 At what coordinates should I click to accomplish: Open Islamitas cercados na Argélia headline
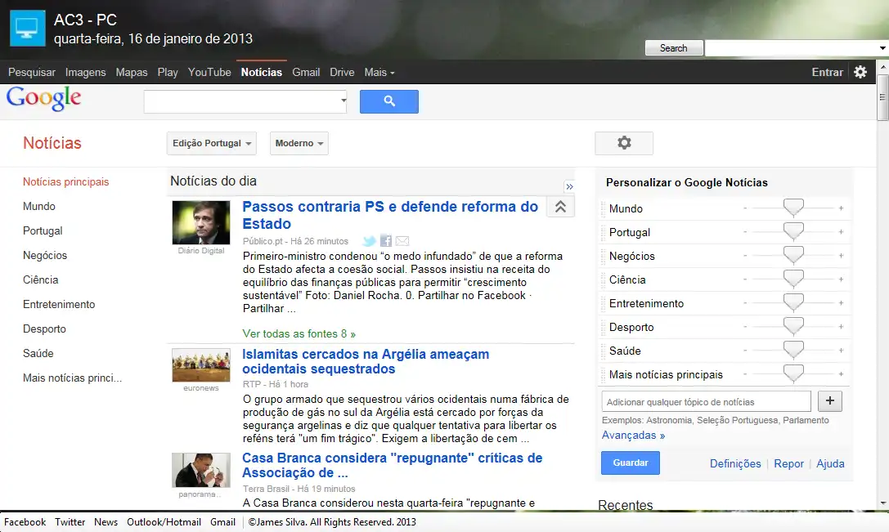pyautogui.click(x=366, y=361)
